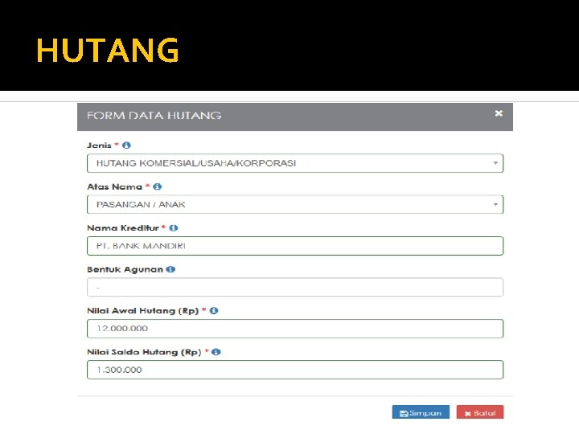
Task: Click the Jenis field label
Action: tap(99, 145)
